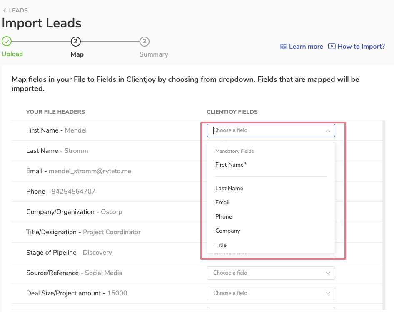Open the How to Import? link
Viewport: 394px width, 312px height.
point(361,47)
